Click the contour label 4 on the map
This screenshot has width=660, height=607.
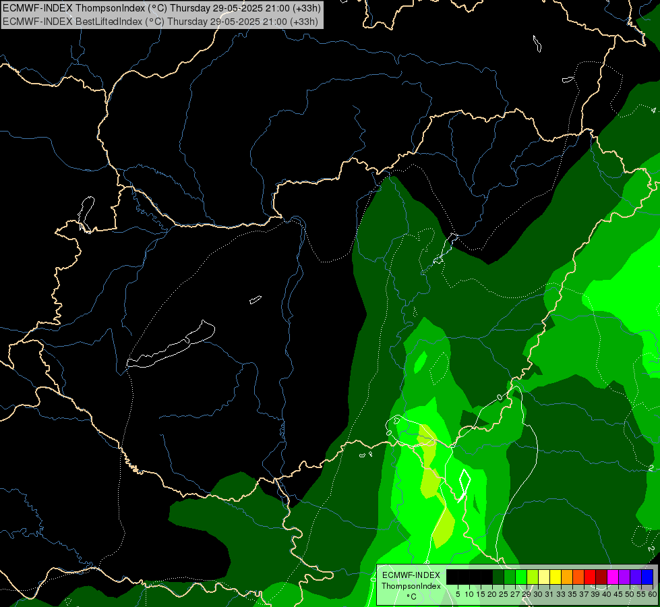pos(653,111)
